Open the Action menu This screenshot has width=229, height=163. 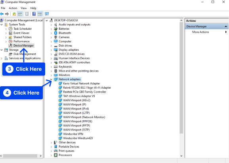coord(13,8)
